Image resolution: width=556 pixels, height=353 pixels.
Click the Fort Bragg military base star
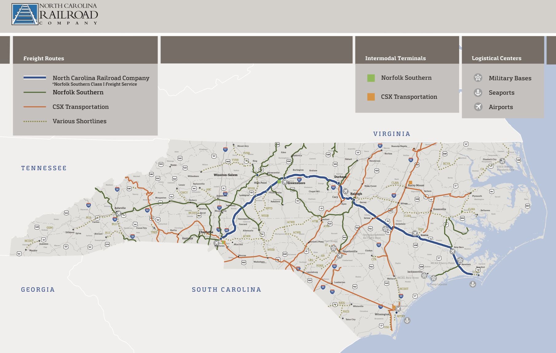click(333, 248)
